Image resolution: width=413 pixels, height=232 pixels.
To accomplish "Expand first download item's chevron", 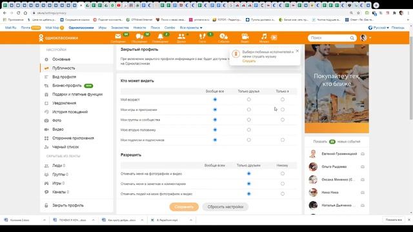I will tap(45, 220).
